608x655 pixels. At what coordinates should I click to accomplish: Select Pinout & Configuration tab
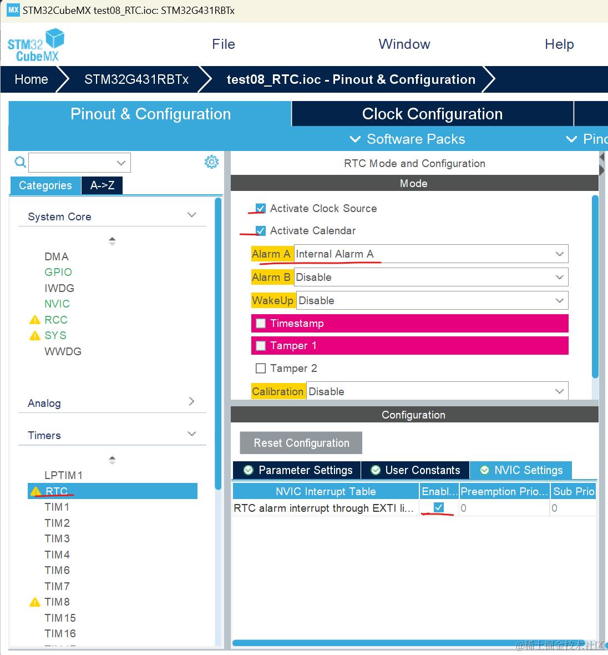pyautogui.click(x=150, y=114)
